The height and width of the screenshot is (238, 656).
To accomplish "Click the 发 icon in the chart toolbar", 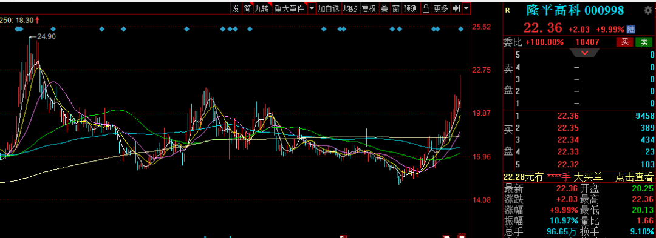I will (x=236, y=8).
